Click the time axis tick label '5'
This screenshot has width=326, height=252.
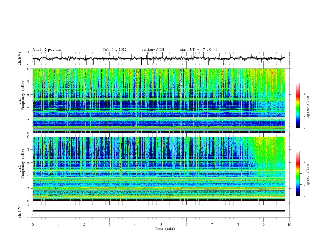161,224
